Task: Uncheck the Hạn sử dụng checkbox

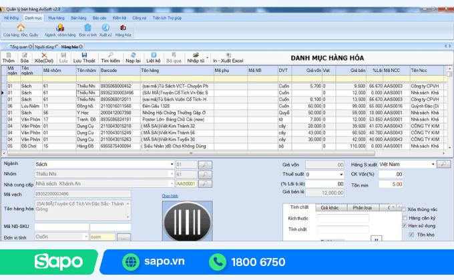Action: [x=405, y=225]
